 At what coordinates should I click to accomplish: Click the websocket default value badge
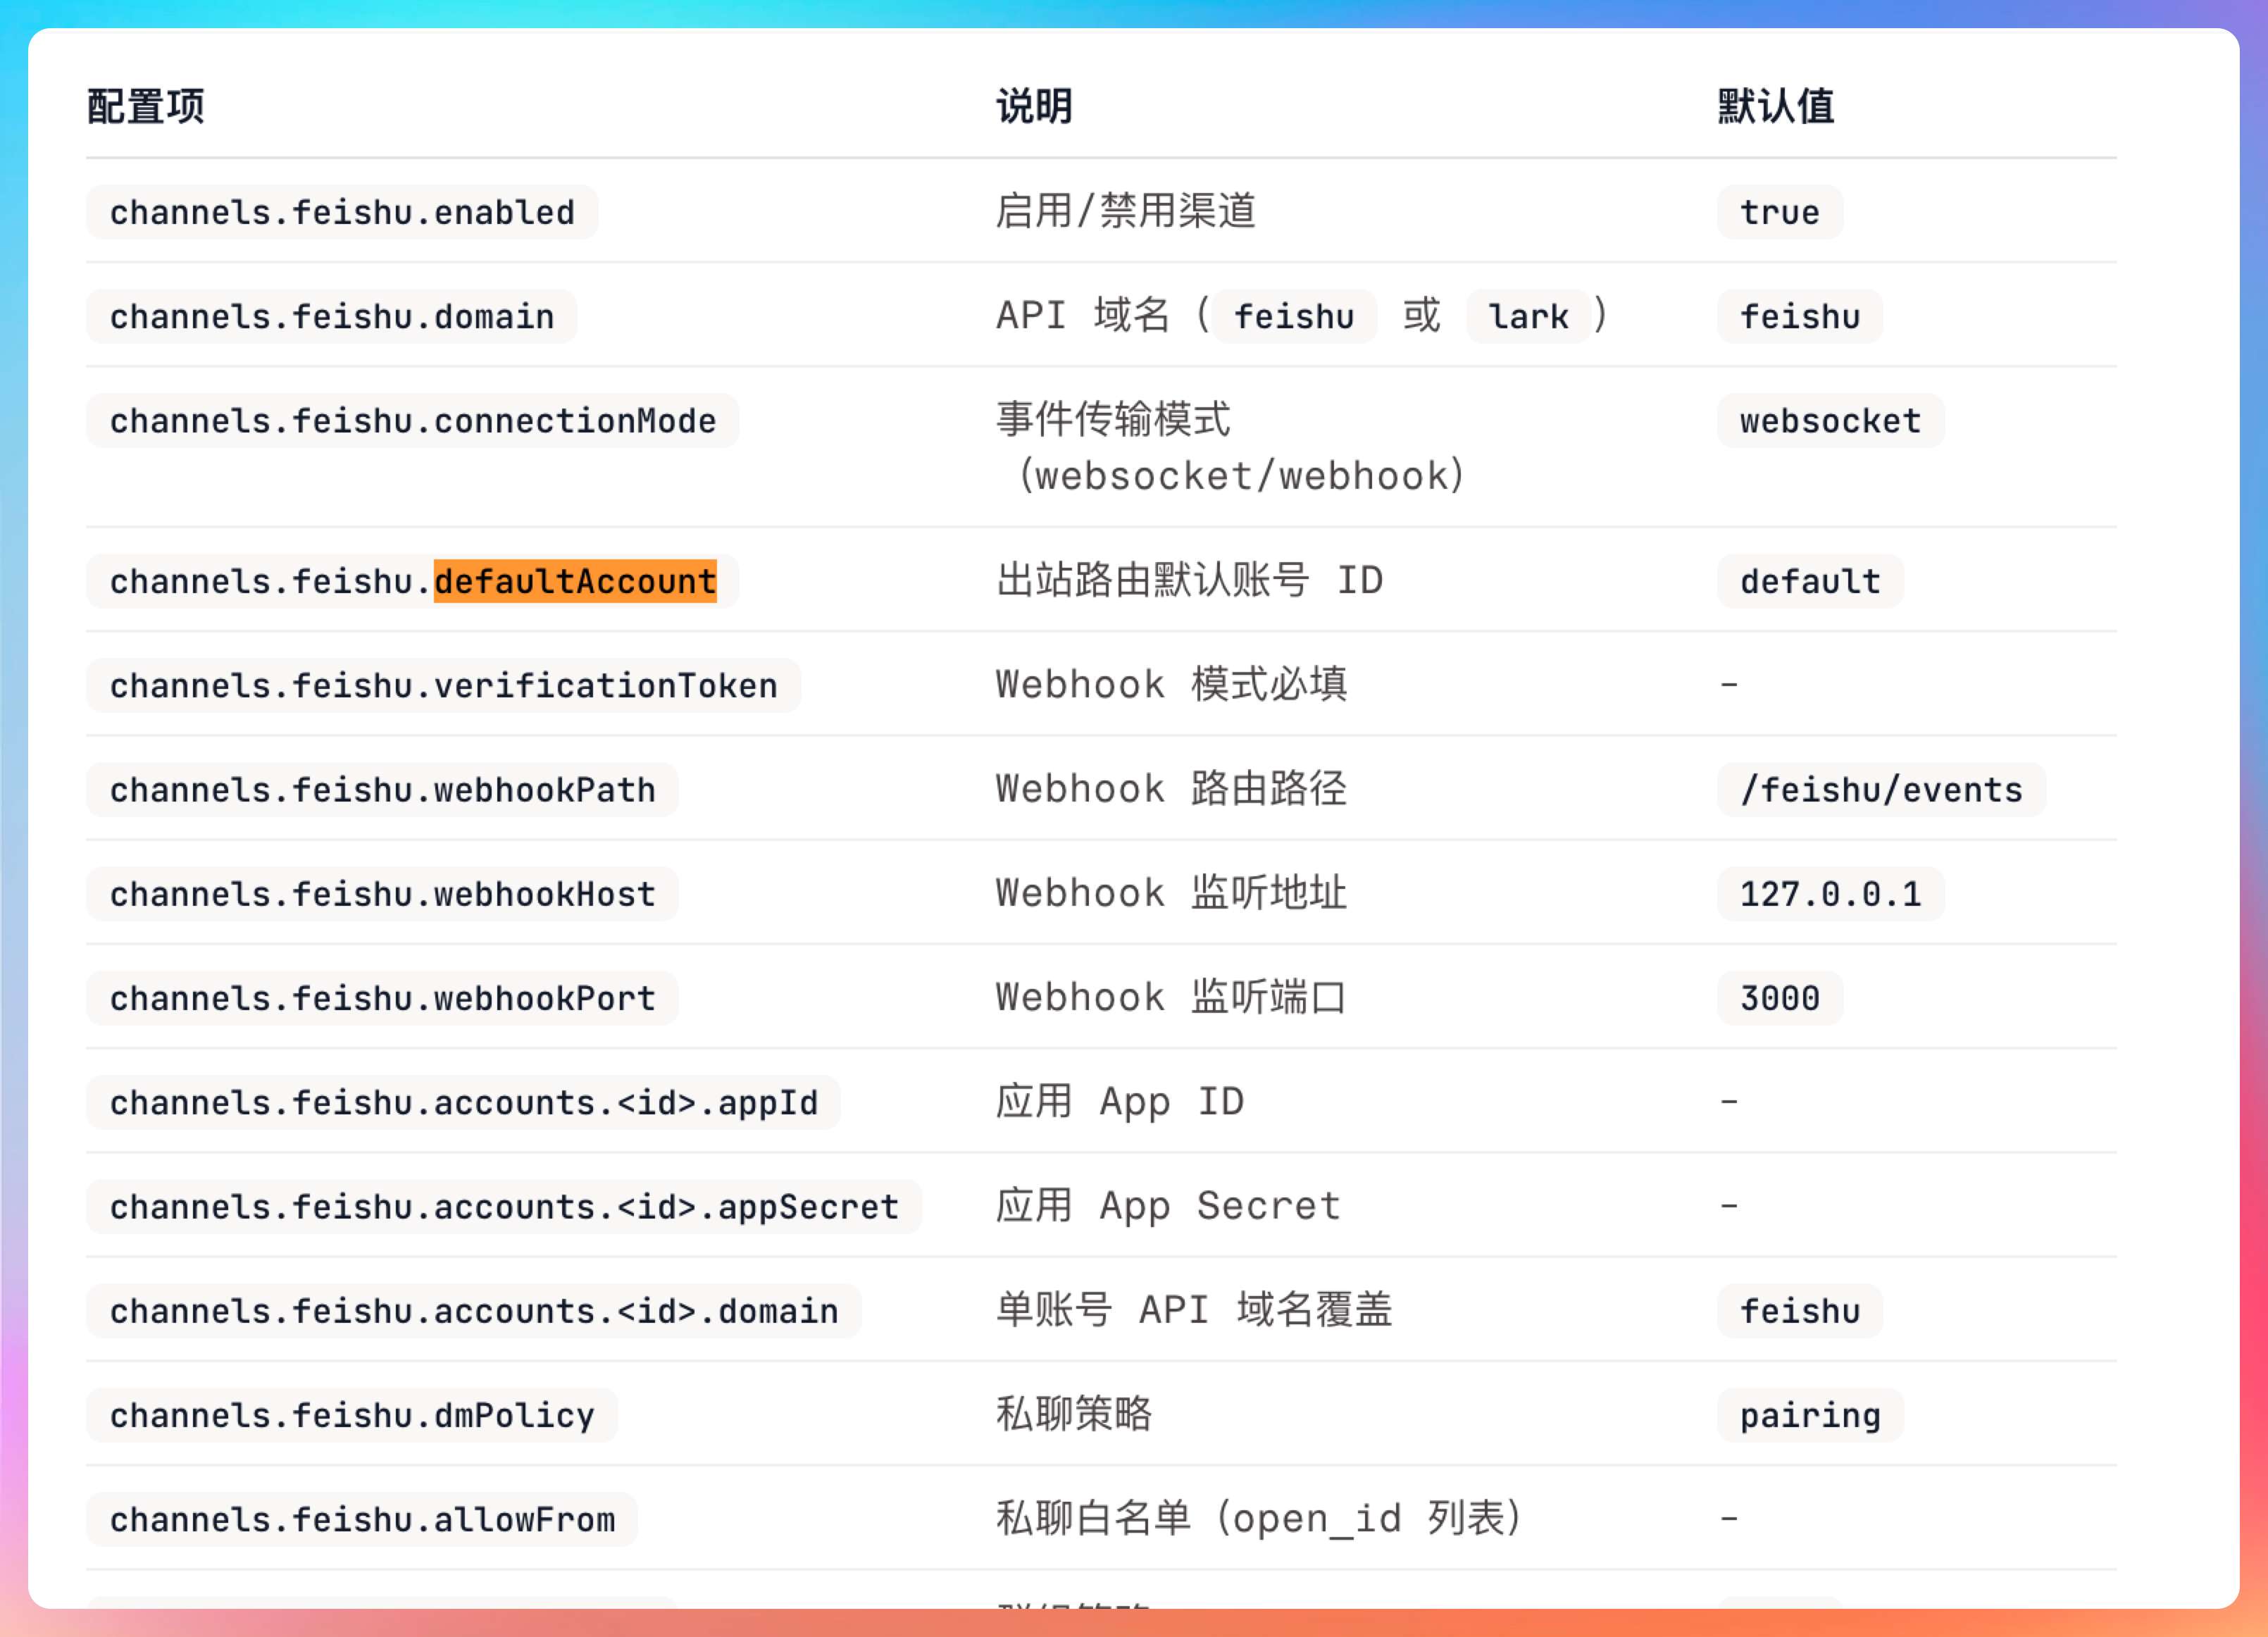click(x=1830, y=421)
